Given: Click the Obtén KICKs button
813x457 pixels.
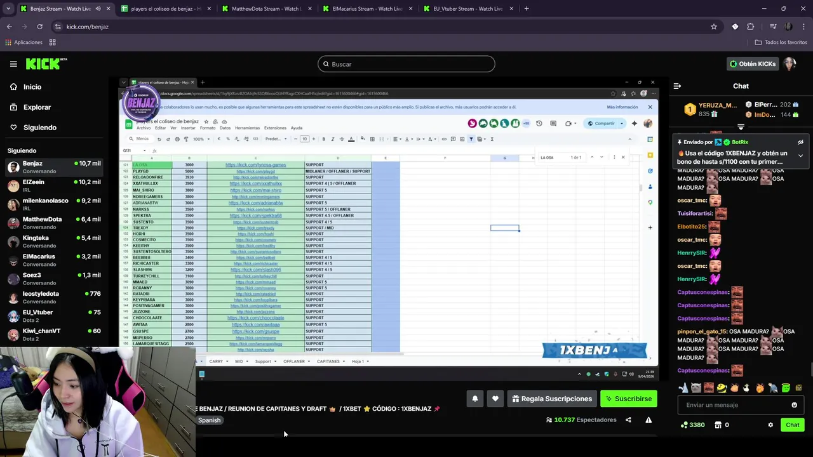Looking at the screenshot, I should (x=753, y=64).
